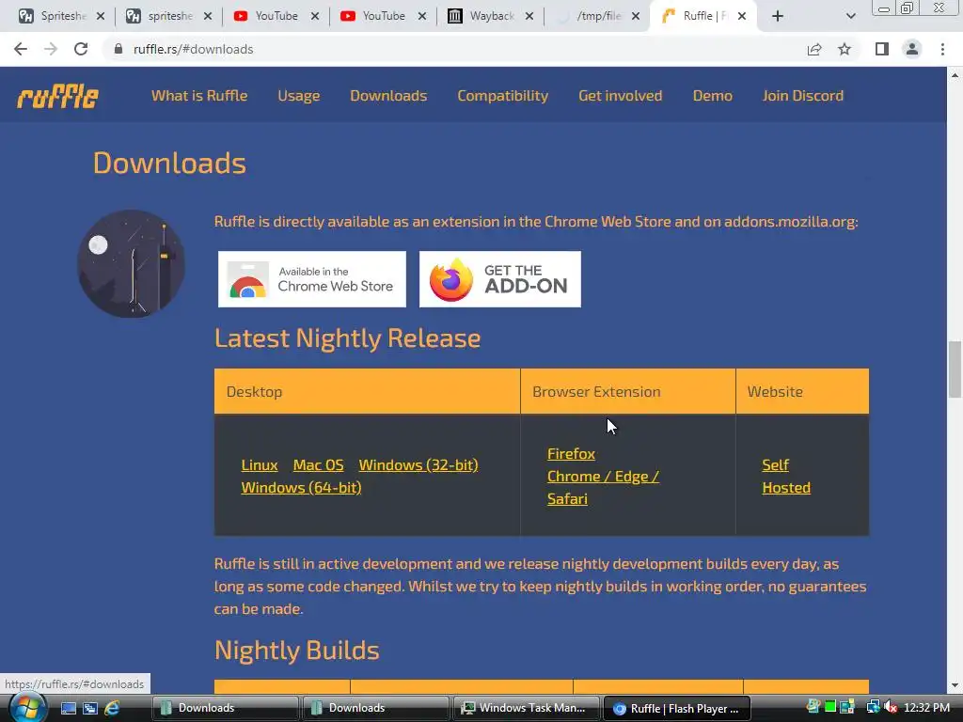The height and width of the screenshot is (722, 963).
Task: Click the Website table header
Action: pyautogui.click(x=802, y=391)
